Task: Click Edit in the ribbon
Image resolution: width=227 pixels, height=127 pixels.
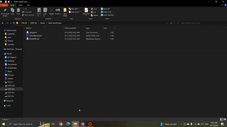Action: point(93,12)
